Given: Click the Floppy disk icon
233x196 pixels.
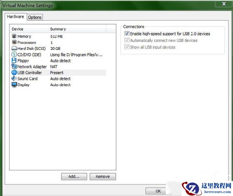Looking at the screenshot, I should pyautogui.click(x=14, y=61).
